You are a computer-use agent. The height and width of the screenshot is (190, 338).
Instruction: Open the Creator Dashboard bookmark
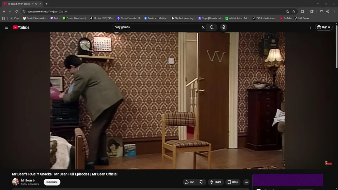(75, 18)
